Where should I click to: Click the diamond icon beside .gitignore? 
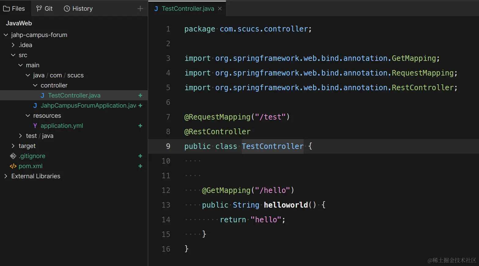(x=13, y=156)
